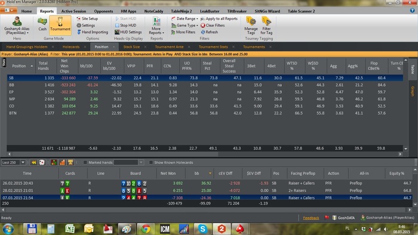
Task: Switch to Hand Groupings Holdem report tab
Action: (27, 47)
